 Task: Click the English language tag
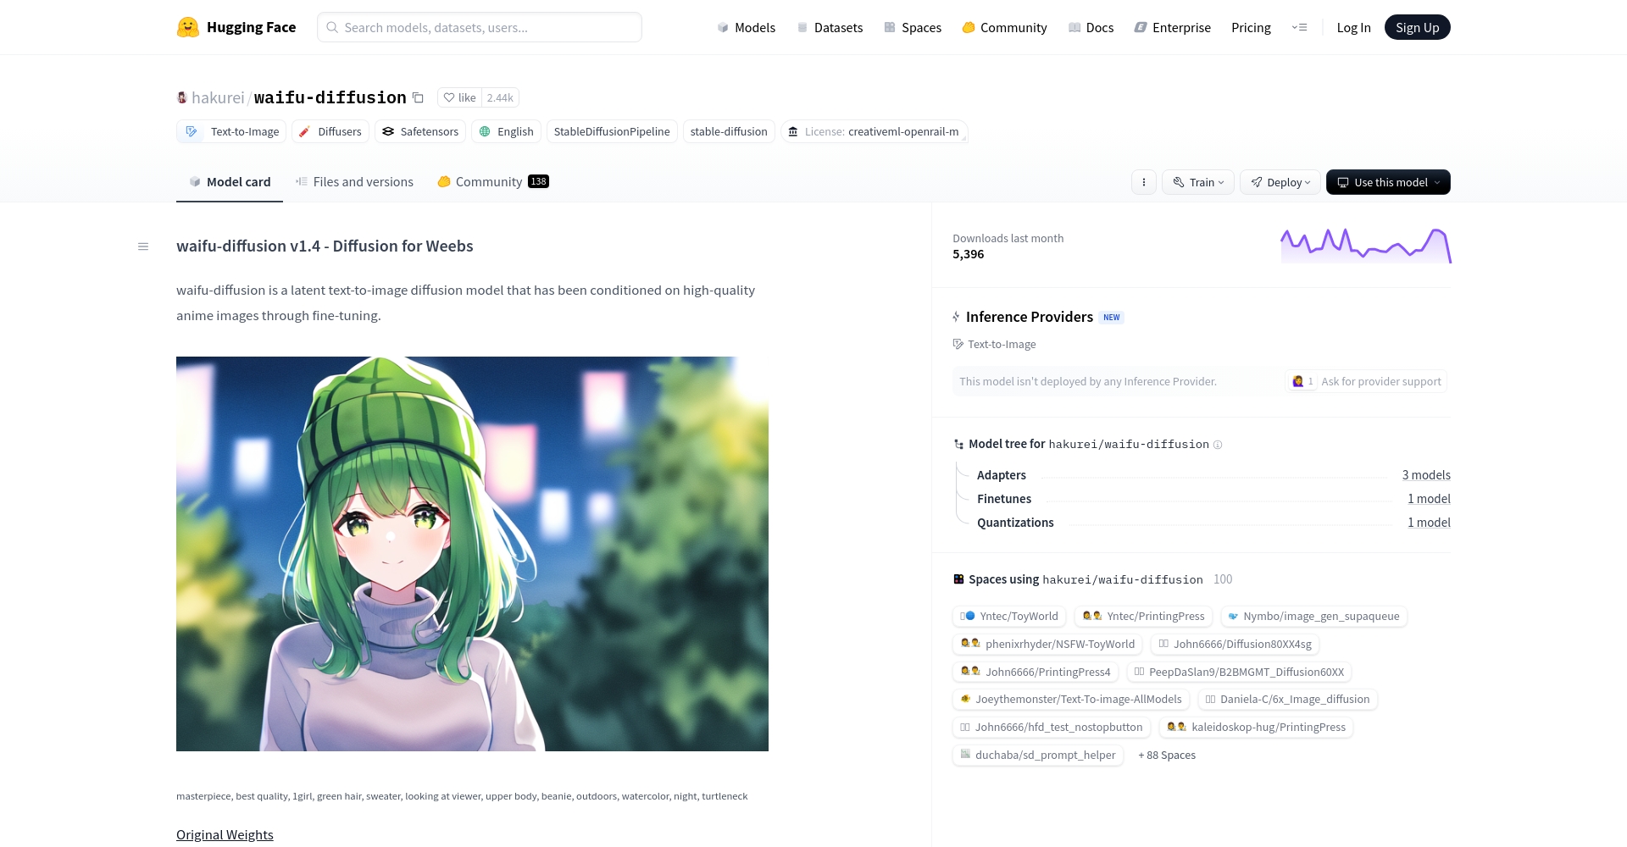[507, 131]
